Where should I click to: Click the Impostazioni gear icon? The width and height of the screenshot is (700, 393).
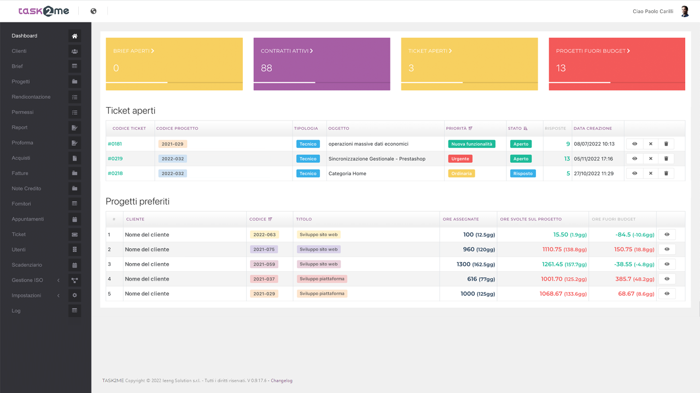click(75, 296)
